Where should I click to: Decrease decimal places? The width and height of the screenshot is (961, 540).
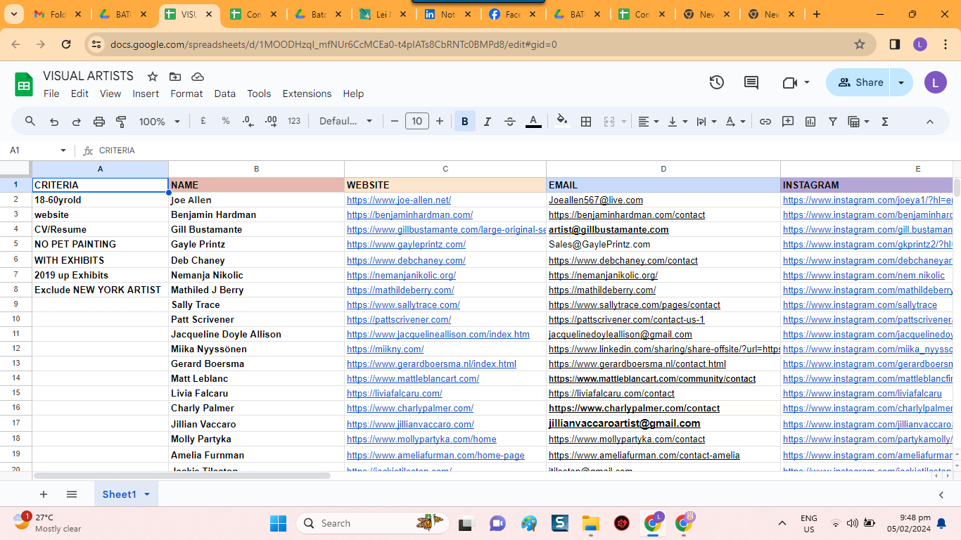(x=248, y=121)
